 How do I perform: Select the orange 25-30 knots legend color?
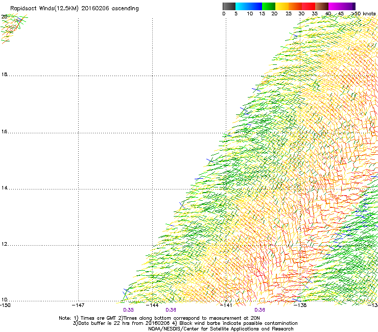point(295,6)
